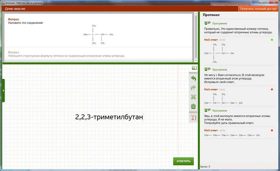Click the workspace panel toggle icon above undo

[x=194, y=68]
